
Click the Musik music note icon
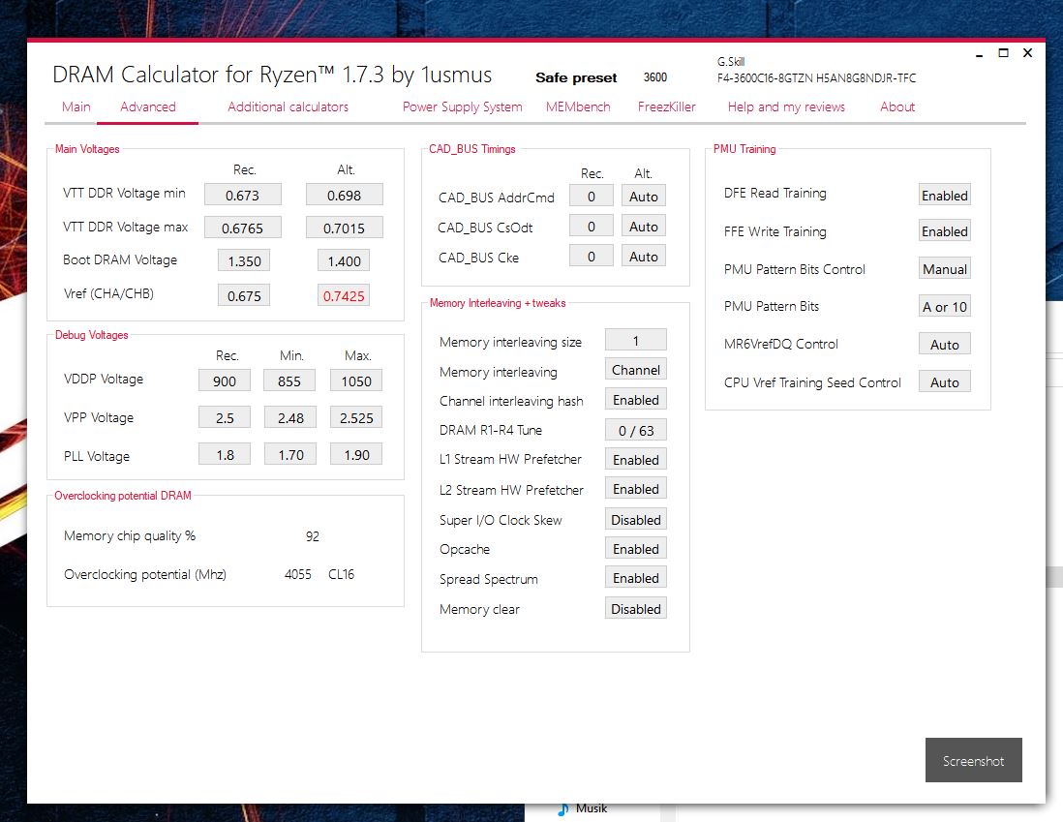point(562,809)
